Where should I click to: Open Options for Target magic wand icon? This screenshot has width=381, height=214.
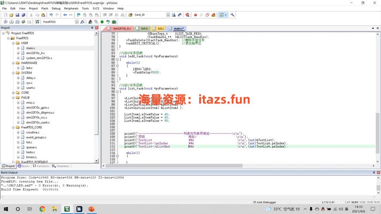tap(83, 22)
